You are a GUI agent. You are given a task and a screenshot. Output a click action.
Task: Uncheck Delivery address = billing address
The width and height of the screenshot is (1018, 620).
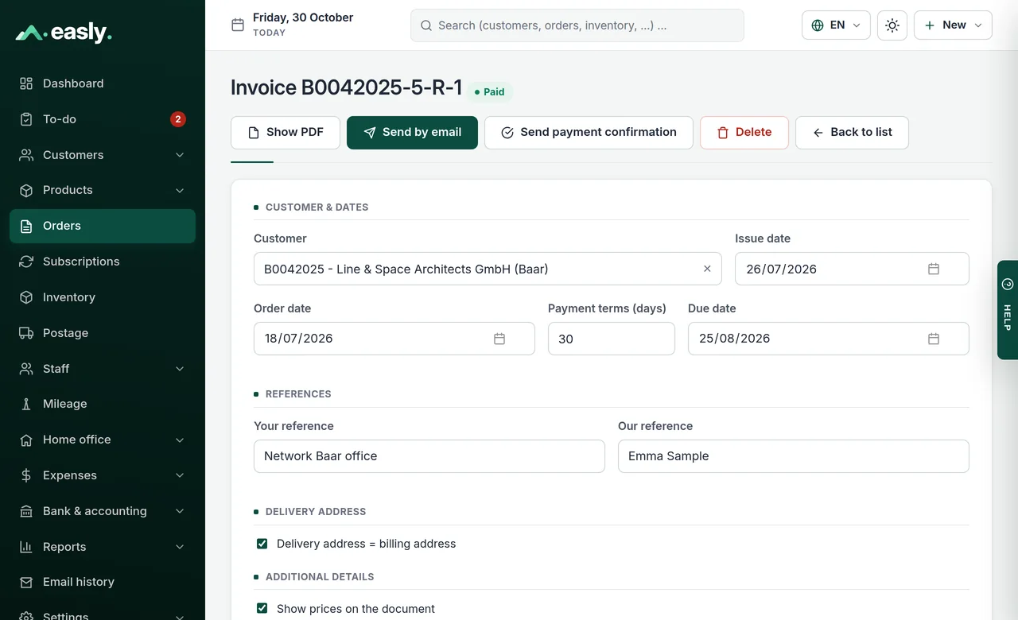(x=262, y=544)
